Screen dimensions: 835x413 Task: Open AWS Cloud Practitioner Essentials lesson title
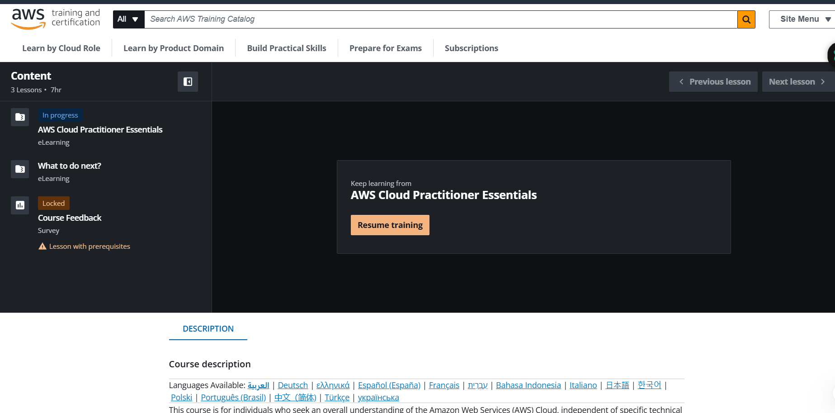click(x=100, y=129)
